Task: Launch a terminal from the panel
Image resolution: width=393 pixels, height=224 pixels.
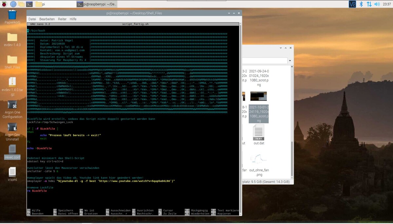Action: pyautogui.click(x=29, y=4)
